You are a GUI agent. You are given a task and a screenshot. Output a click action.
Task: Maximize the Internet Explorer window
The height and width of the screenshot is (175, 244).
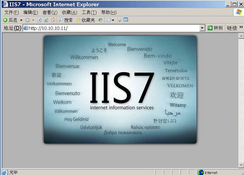tap(234, 4)
